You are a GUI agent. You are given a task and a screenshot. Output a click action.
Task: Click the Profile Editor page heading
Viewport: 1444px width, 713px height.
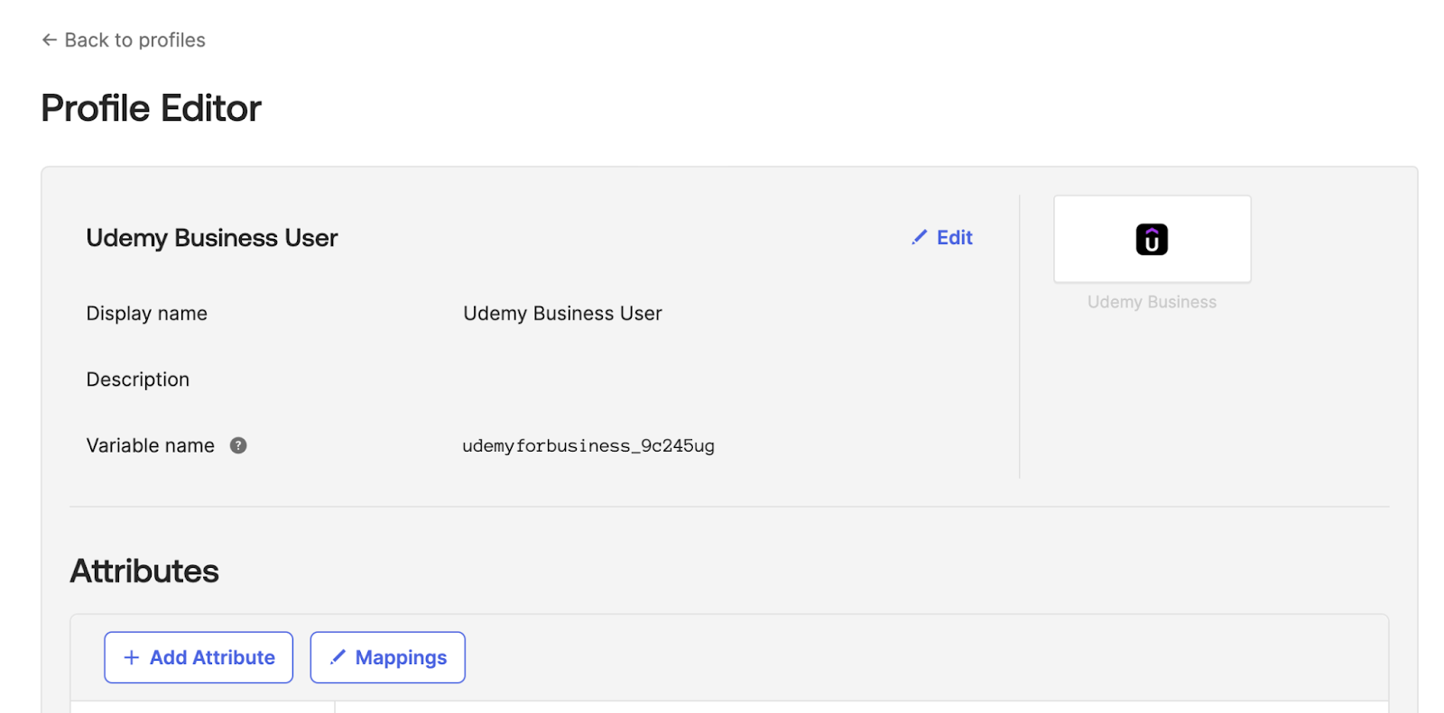click(x=151, y=108)
